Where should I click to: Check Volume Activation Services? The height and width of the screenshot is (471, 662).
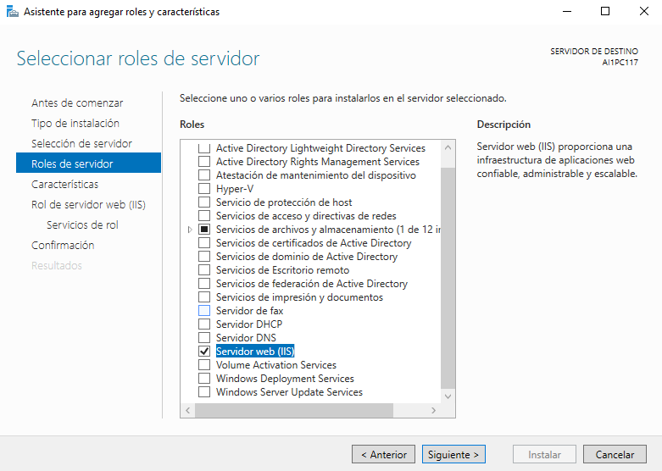(x=204, y=364)
